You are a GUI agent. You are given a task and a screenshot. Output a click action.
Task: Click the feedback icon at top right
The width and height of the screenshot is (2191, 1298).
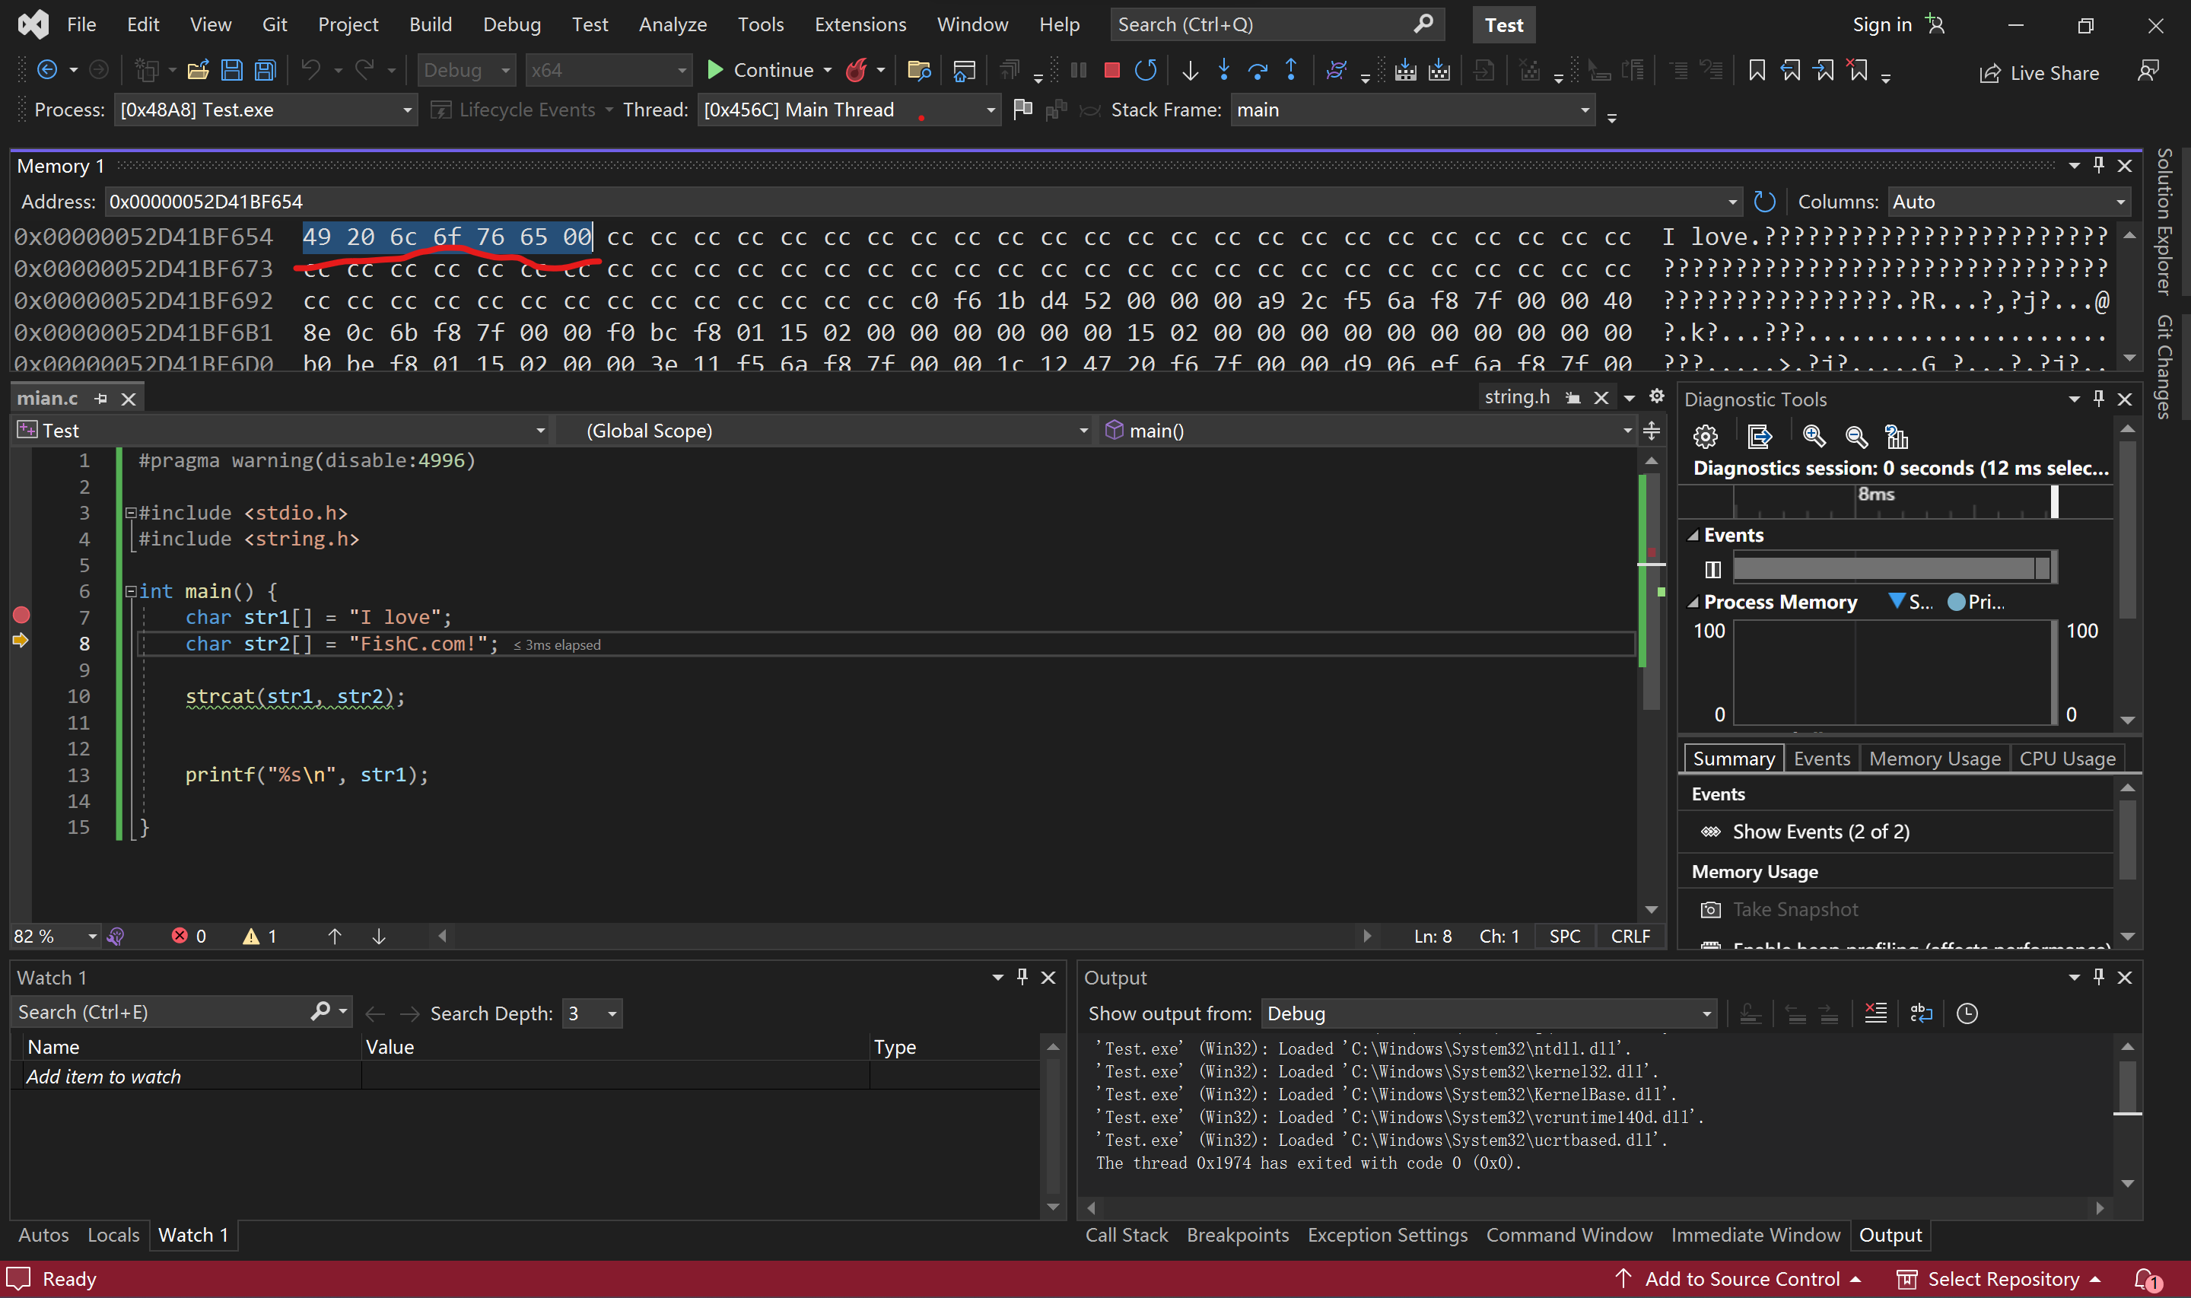pyautogui.click(x=2148, y=71)
